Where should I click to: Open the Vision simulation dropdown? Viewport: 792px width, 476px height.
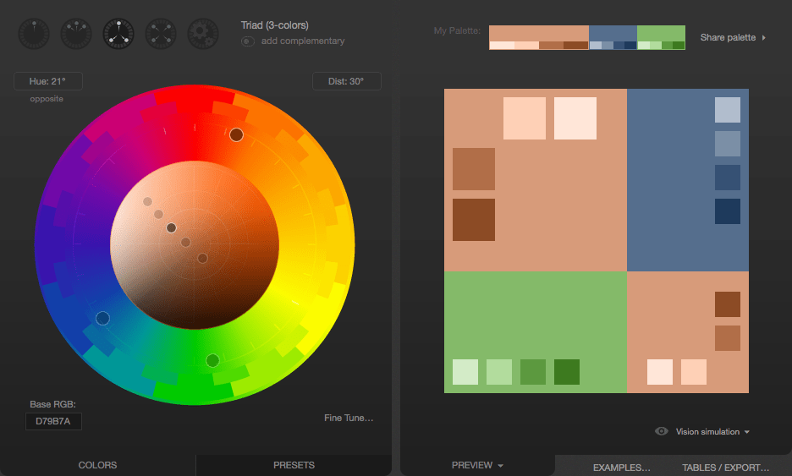pyautogui.click(x=712, y=432)
